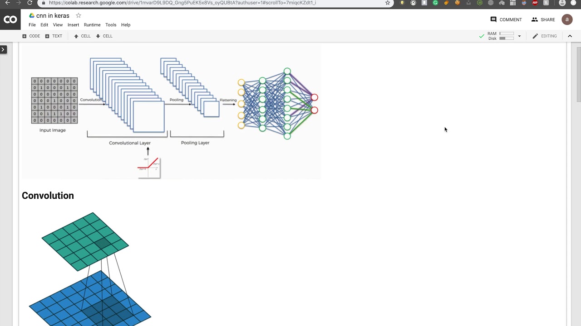This screenshot has width=581, height=326.
Task: Open the AdBlock Plus extension icon
Action: click(x=535, y=3)
